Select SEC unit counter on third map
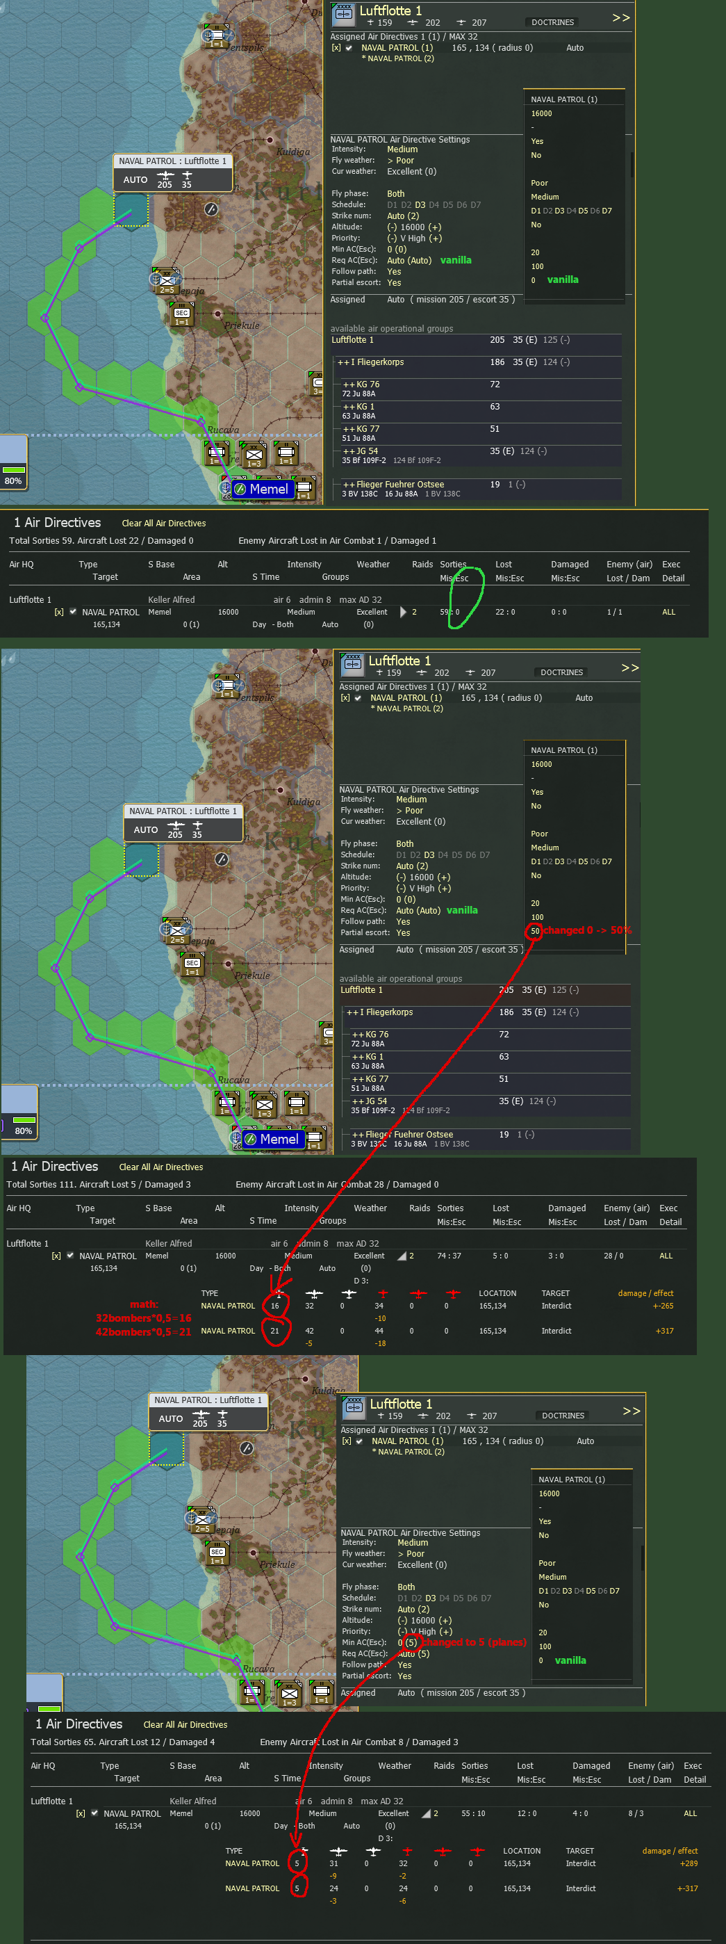726x1944 pixels. pyautogui.click(x=217, y=1555)
